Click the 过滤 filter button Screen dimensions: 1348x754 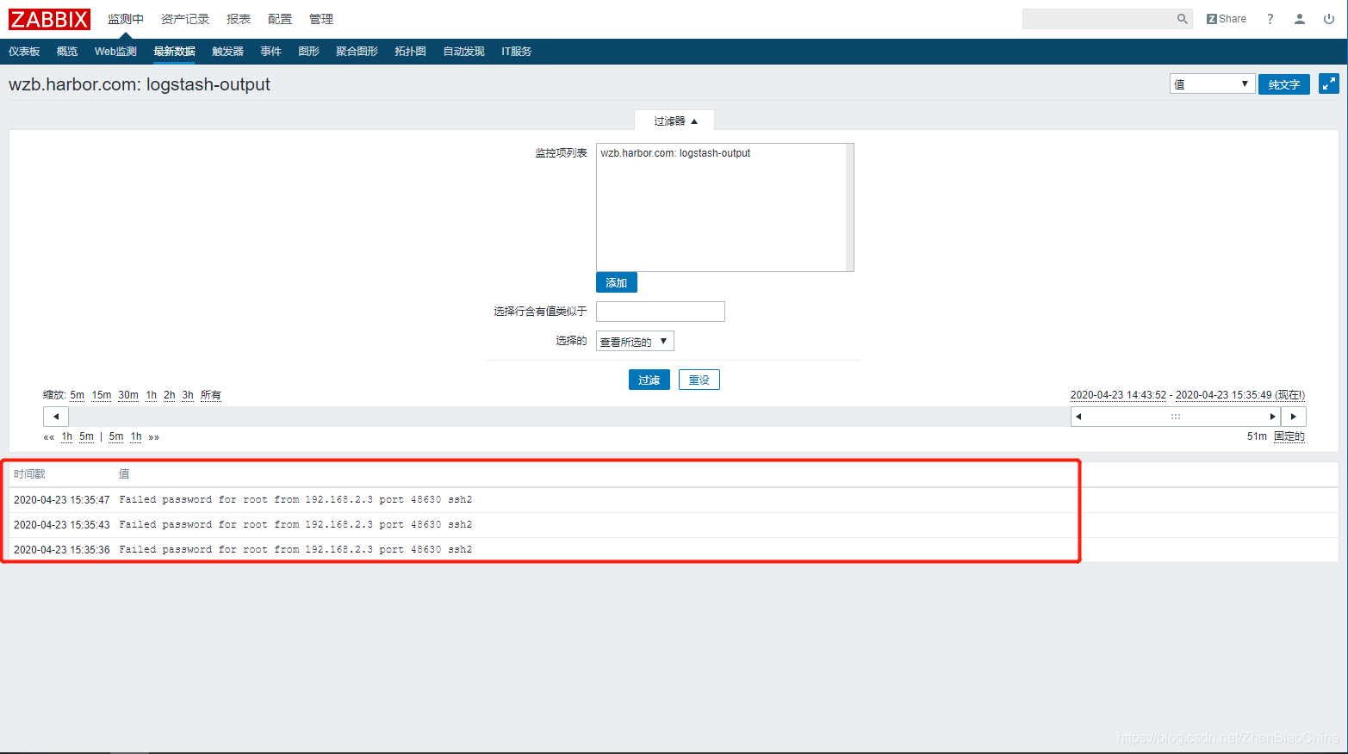point(649,380)
